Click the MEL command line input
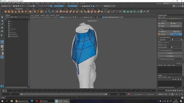The height and width of the screenshot is (103, 184). point(41,98)
